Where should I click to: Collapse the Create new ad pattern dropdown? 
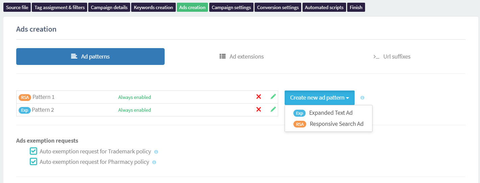(x=319, y=98)
